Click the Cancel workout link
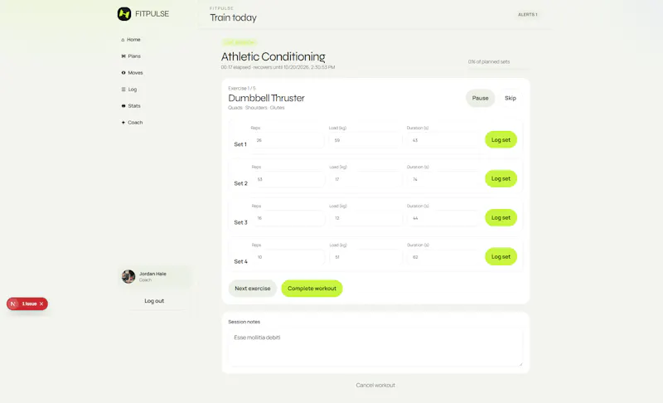The image size is (663, 403). click(375, 386)
